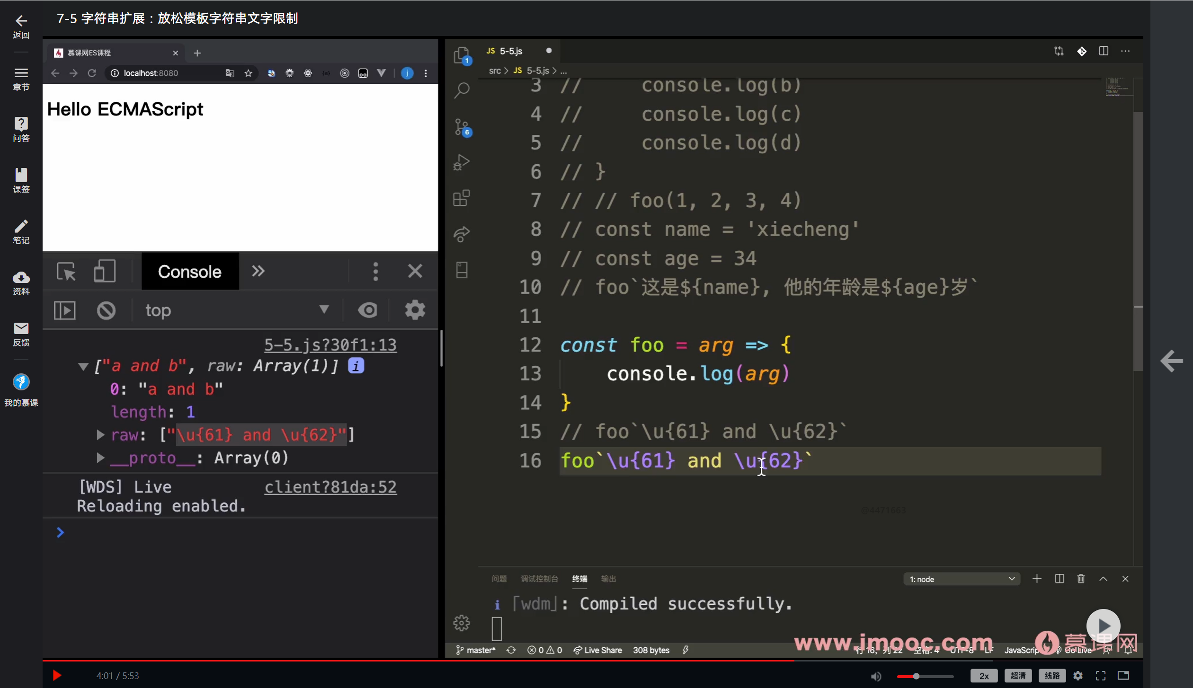Viewport: 1193px width, 688px height.
Task: Toggle the console sidebar panel icon
Action: (65, 311)
